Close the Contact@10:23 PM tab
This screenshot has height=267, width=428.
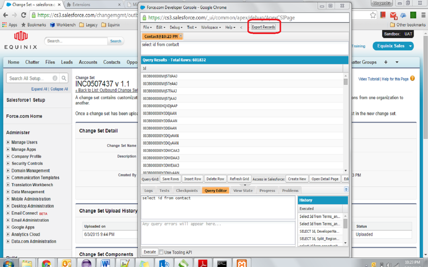pos(181,36)
